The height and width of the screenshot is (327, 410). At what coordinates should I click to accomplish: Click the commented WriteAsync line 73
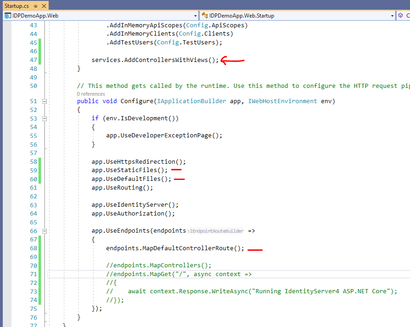coord(251,291)
